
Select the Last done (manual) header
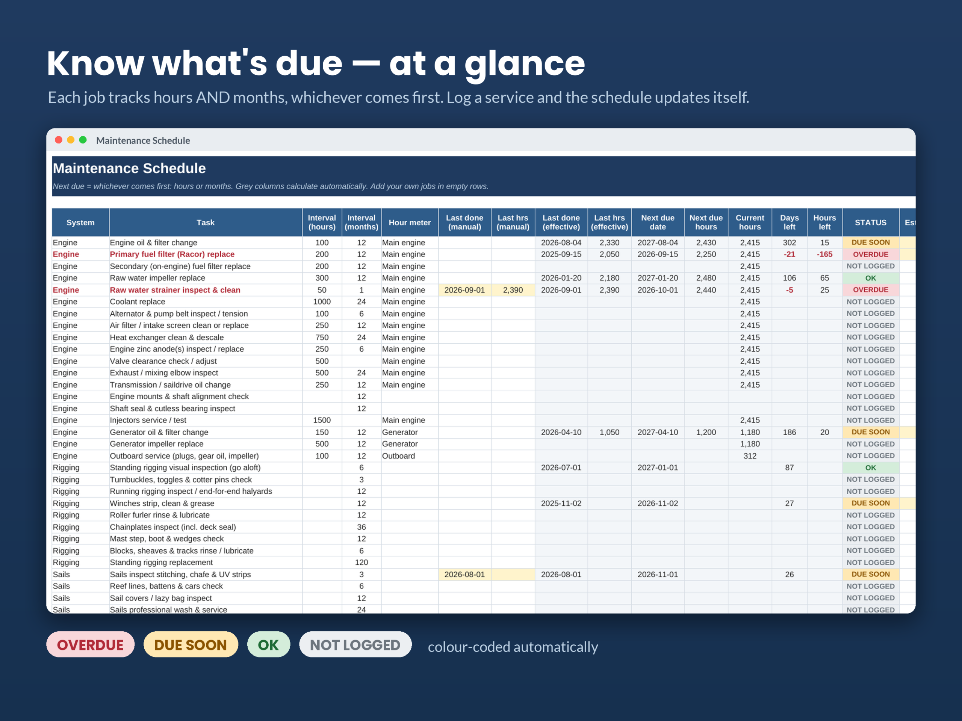coord(464,223)
